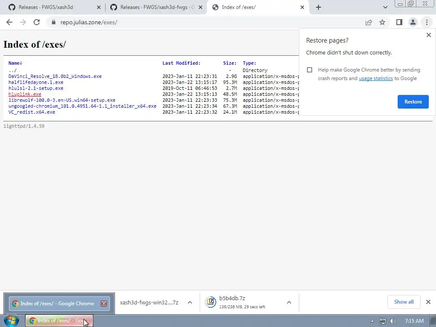Image resolution: width=436 pixels, height=327 pixels.
Task: Close the Releases FWGS/xash3d-fwgs tab
Action: 201,7
